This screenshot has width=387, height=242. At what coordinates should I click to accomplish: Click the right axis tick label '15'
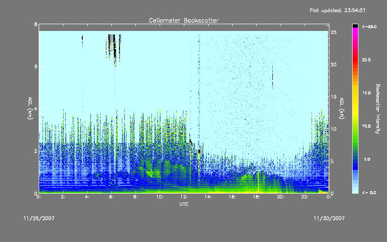(x=333, y=97)
